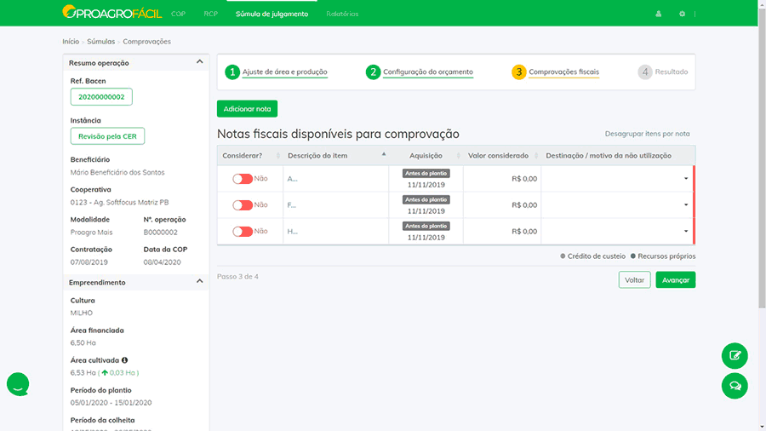The width and height of the screenshot is (766, 431).
Task: Collapse the Empreendimento panel
Action: point(199,281)
